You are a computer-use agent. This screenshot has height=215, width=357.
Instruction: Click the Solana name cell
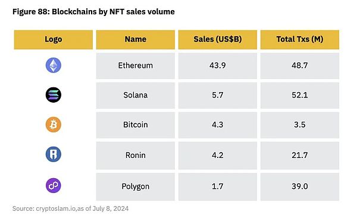click(136, 96)
